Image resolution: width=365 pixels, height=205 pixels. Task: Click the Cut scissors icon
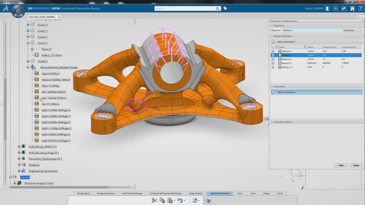pos(154,200)
